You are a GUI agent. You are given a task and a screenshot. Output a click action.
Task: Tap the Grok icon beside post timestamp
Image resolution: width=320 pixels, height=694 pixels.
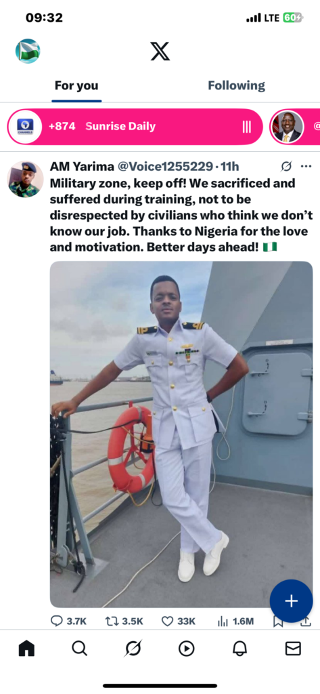point(286,167)
